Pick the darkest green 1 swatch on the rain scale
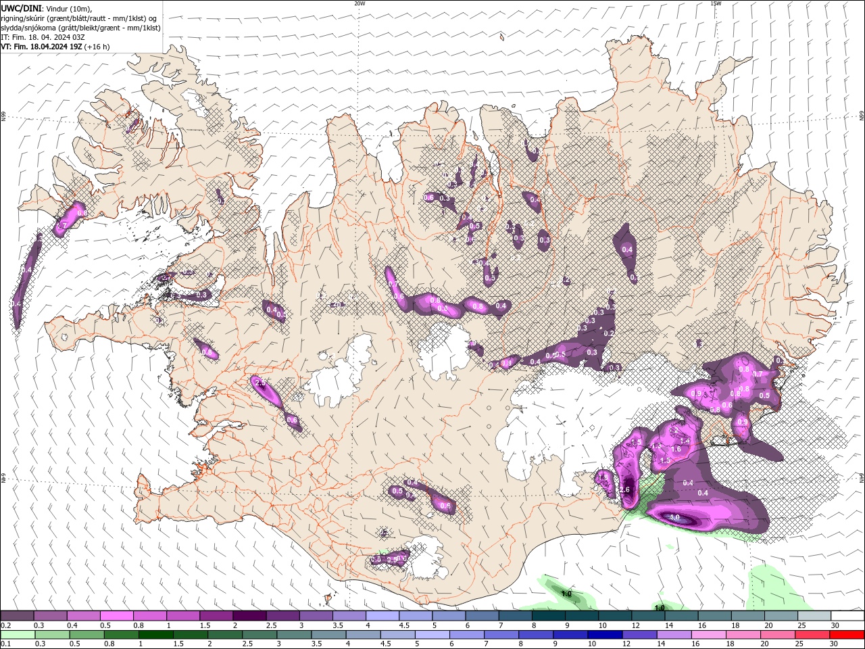 155,635
